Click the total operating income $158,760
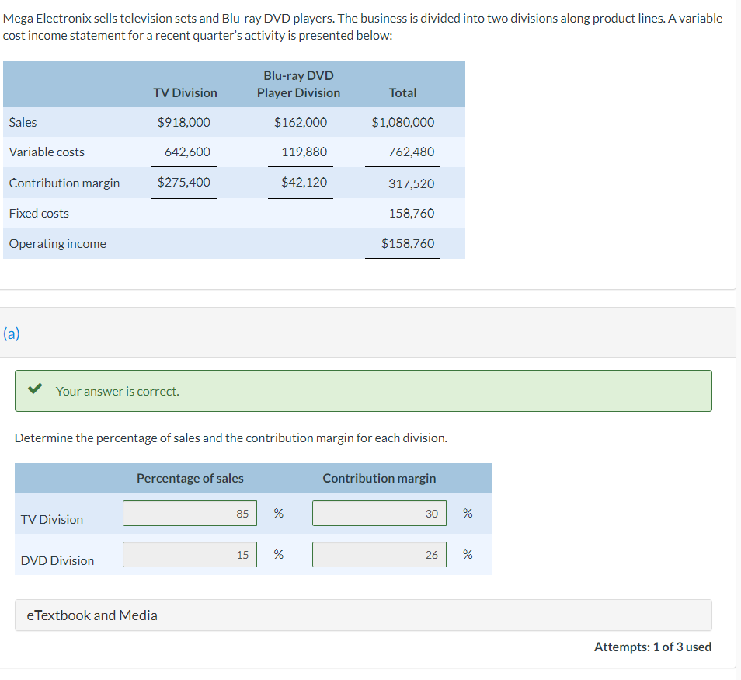This screenshot has height=680, width=741. tap(408, 243)
